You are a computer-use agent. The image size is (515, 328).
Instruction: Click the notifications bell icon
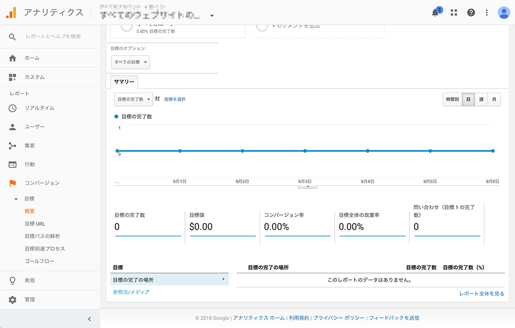436,13
